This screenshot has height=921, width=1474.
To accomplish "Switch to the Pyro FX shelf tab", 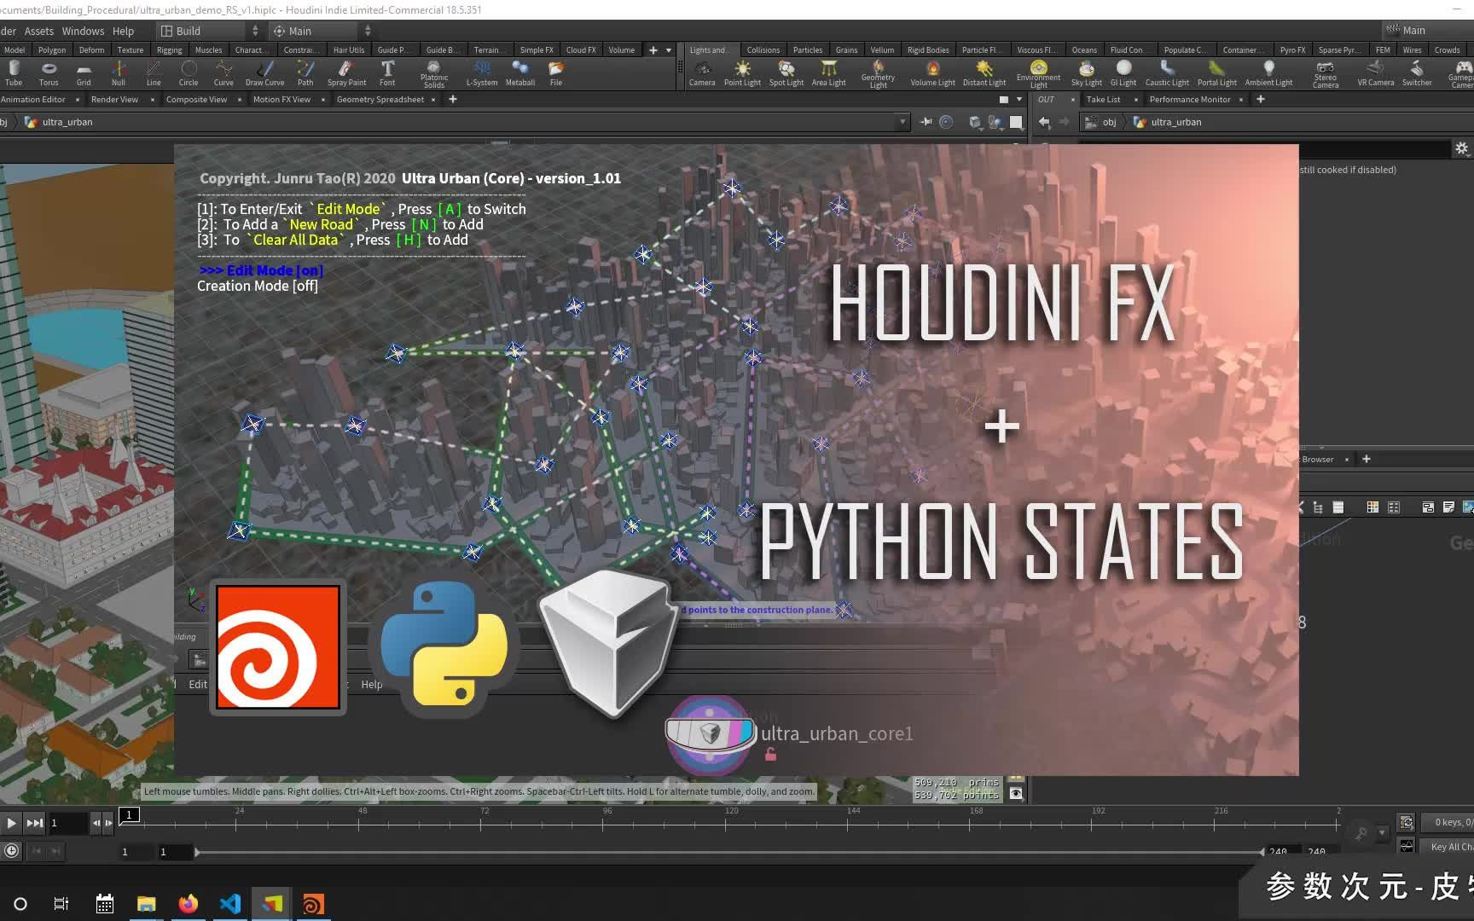I will pyautogui.click(x=1292, y=49).
